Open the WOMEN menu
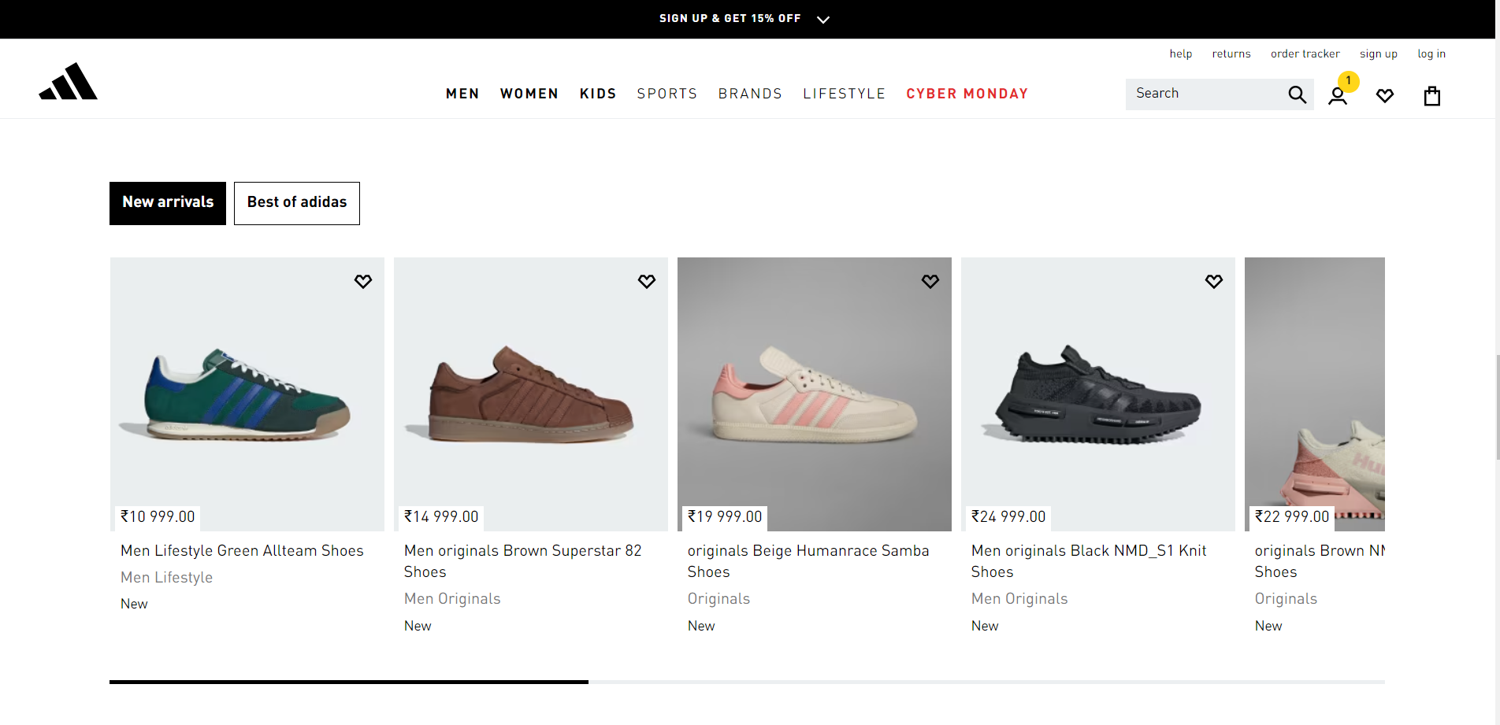 pyautogui.click(x=529, y=94)
